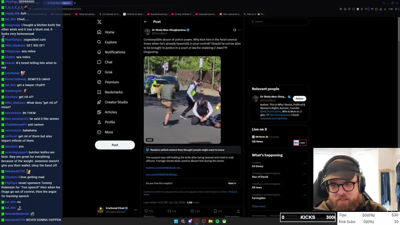Open the Russell Brand bookmark
The height and width of the screenshot is (225, 400).
point(158,14)
